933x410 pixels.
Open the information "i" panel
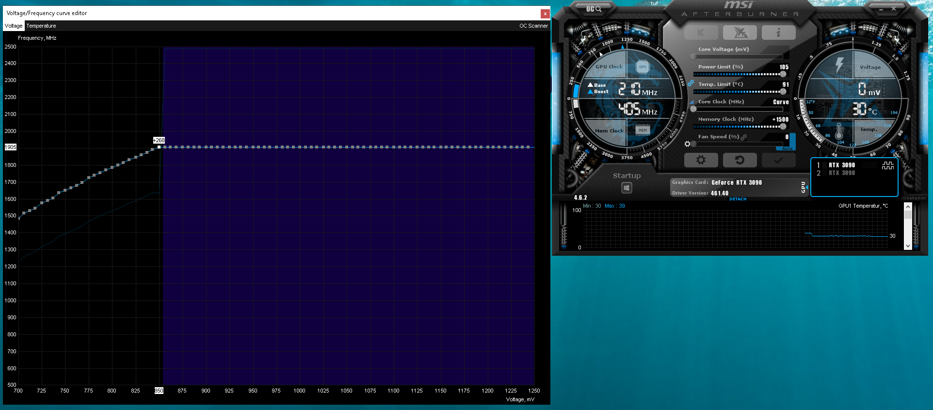(778, 33)
